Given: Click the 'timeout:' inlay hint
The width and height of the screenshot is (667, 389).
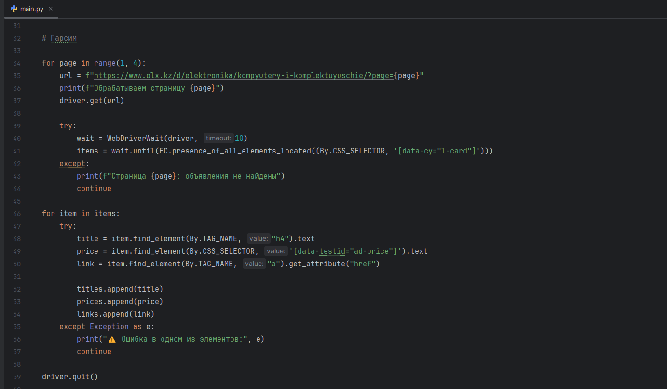Looking at the screenshot, I should [x=218, y=139].
